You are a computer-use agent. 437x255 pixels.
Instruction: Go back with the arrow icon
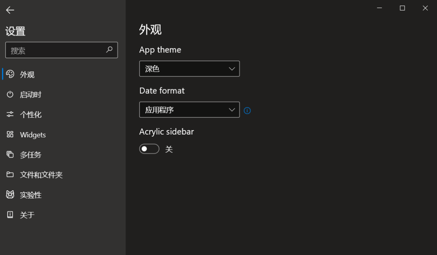tap(10, 10)
